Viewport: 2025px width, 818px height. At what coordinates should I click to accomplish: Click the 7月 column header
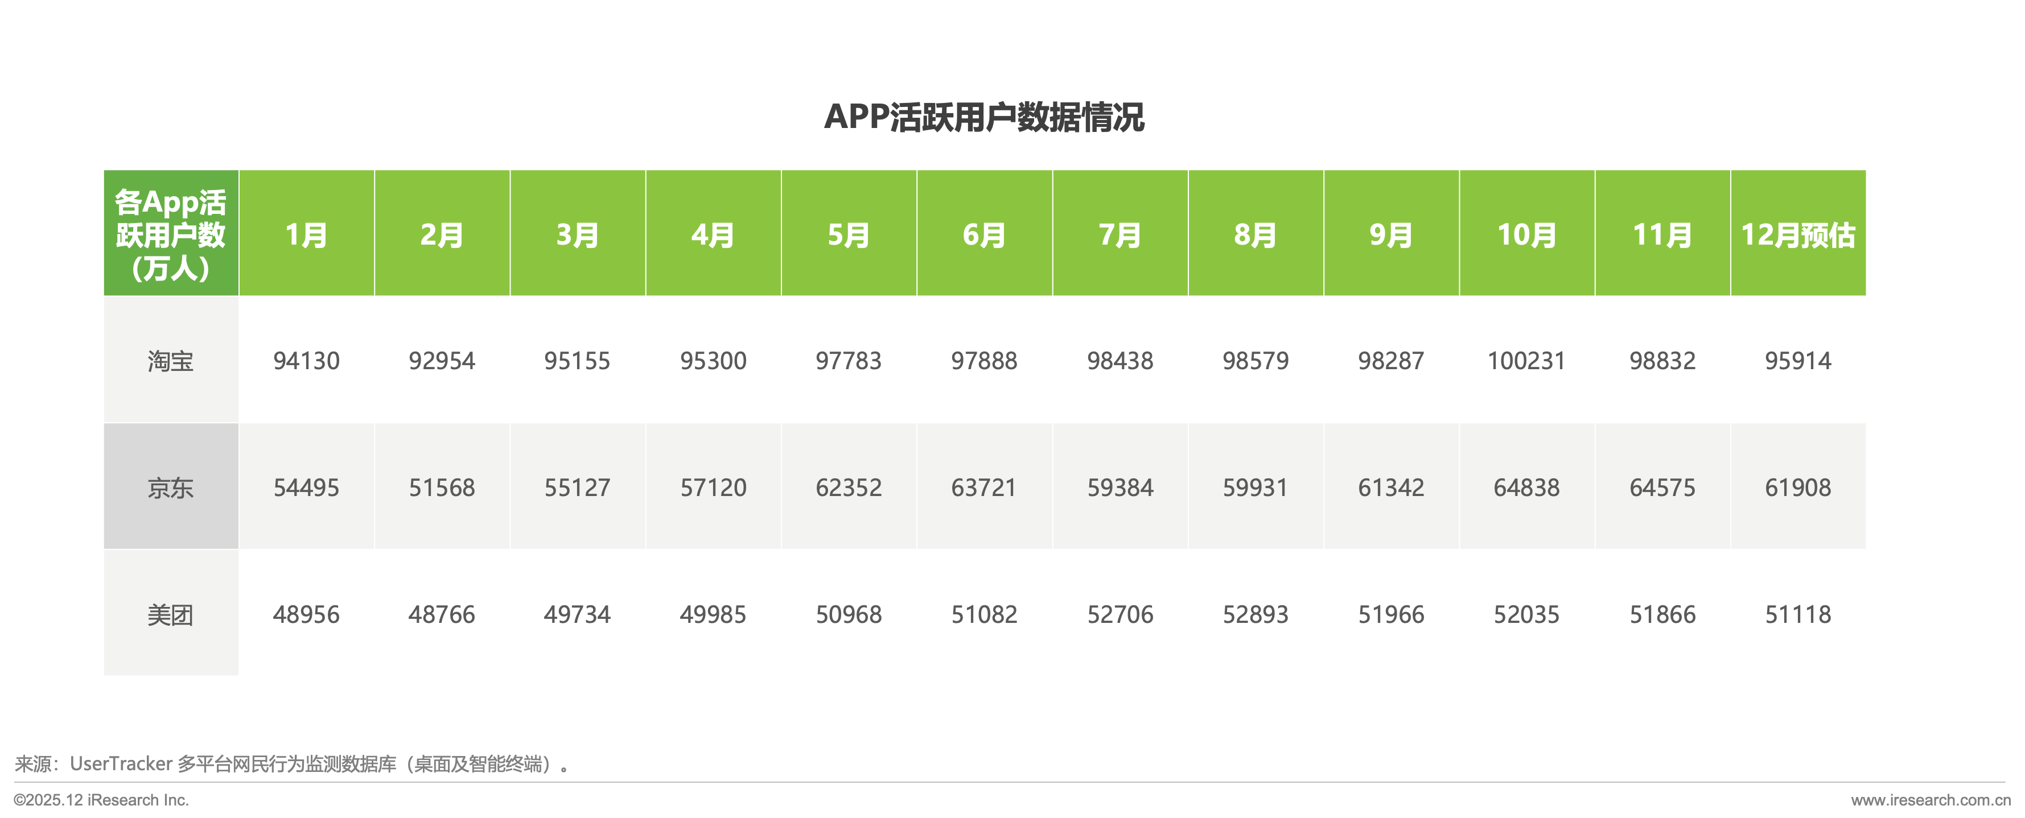[x=1120, y=233]
